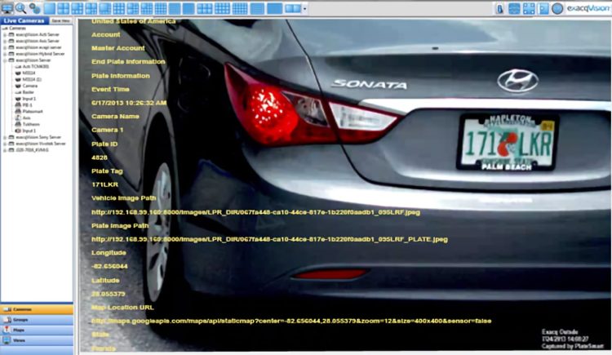This screenshot has width=612, height=355.
Task: Click the exacqVision logo
Action: pyautogui.click(x=588, y=8)
